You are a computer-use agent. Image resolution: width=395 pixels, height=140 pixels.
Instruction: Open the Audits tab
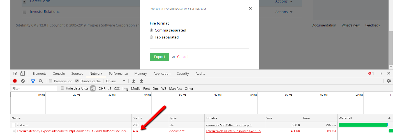pyautogui.click(x=200, y=74)
